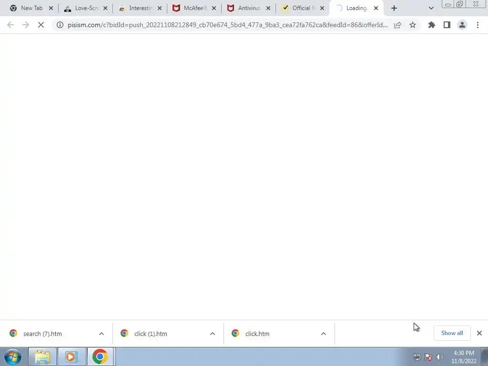Image resolution: width=488 pixels, height=366 pixels.
Task: Open the volume control icon
Action: [440, 357]
